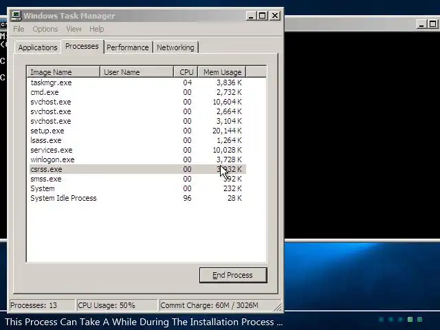Viewport: 440px width, 330px height.
Task: Click the Commit Charge status panel
Action: pos(217,305)
